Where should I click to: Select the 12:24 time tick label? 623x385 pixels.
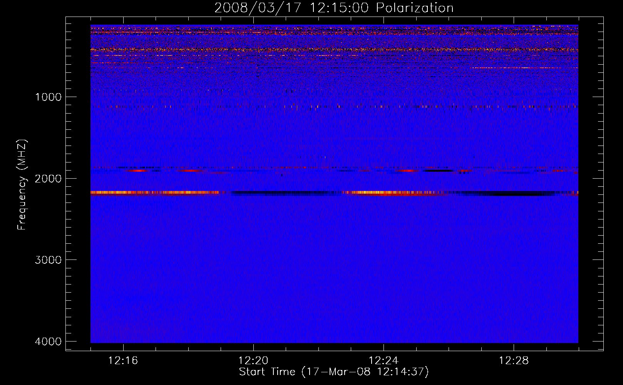(x=383, y=361)
